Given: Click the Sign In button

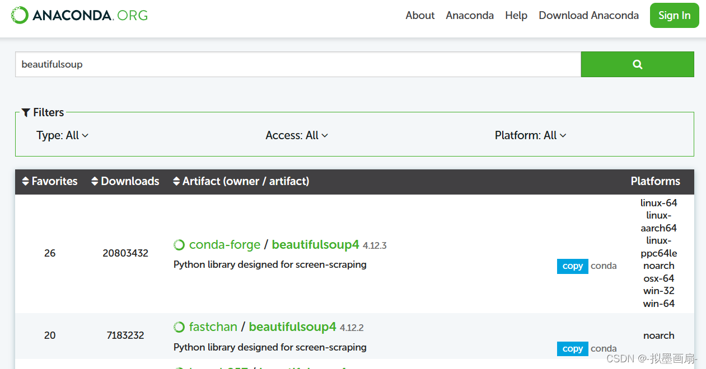Looking at the screenshot, I should 674,16.
